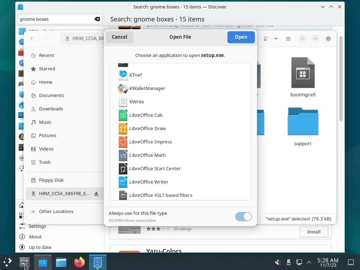This screenshot has width=360, height=270.
Task: Click Discover window scrollbar
Action: tap(341, 78)
